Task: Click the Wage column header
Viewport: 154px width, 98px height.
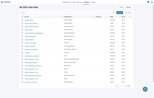Action: (112, 17)
